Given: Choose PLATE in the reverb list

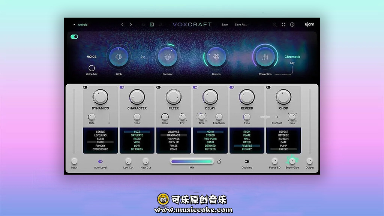Looking at the screenshot, I should [x=247, y=135].
